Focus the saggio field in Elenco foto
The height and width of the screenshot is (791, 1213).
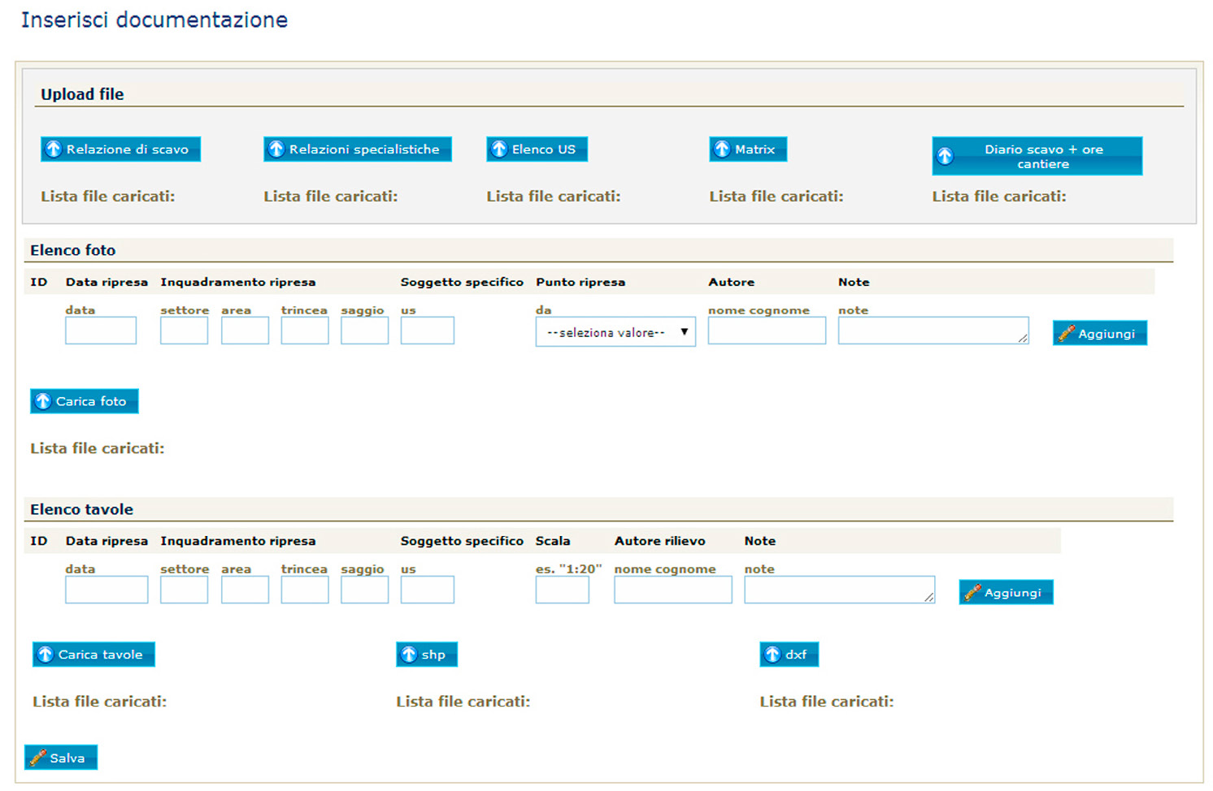pos(364,331)
